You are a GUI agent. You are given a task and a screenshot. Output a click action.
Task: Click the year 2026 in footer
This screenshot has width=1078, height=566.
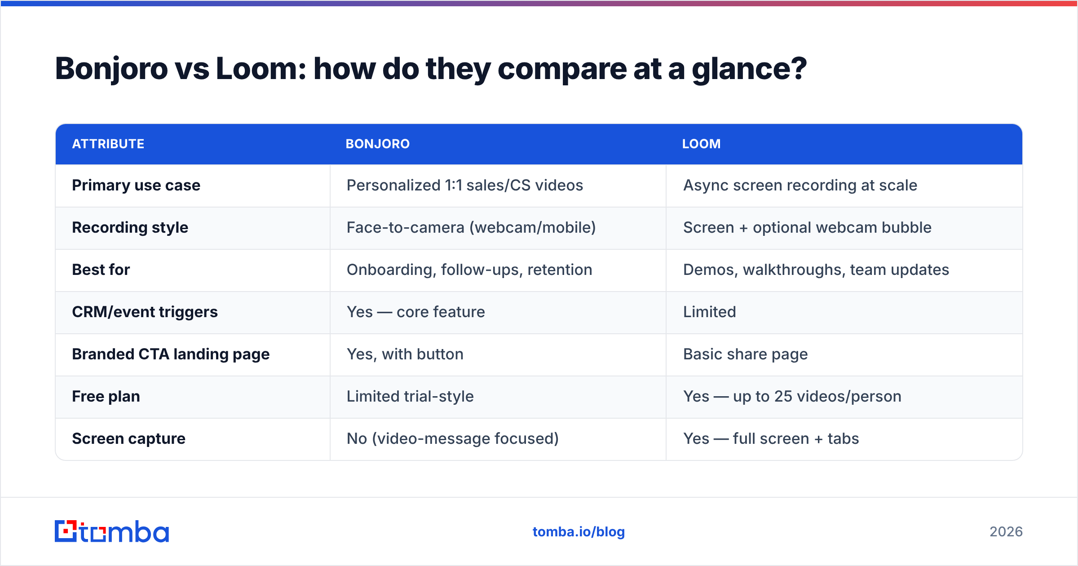pyautogui.click(x=1006, y=532)
